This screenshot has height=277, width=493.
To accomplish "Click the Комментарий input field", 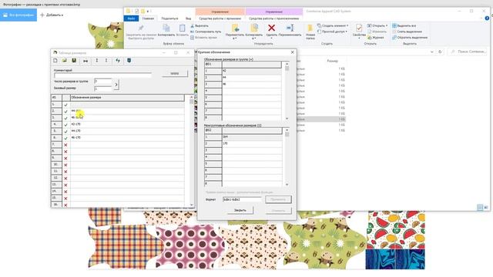I will click(x=102, y=75).
